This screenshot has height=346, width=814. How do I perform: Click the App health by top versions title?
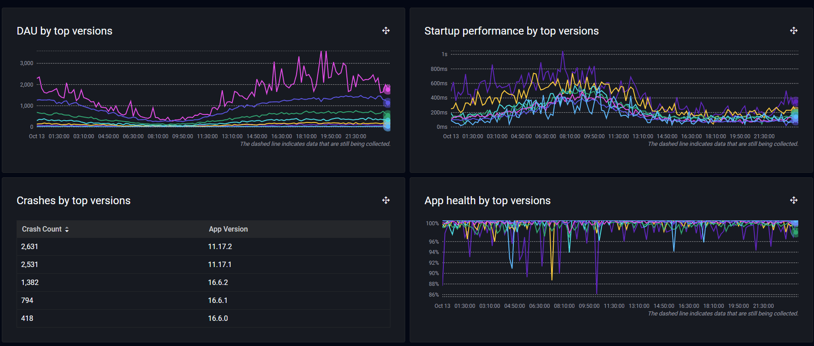487,201
